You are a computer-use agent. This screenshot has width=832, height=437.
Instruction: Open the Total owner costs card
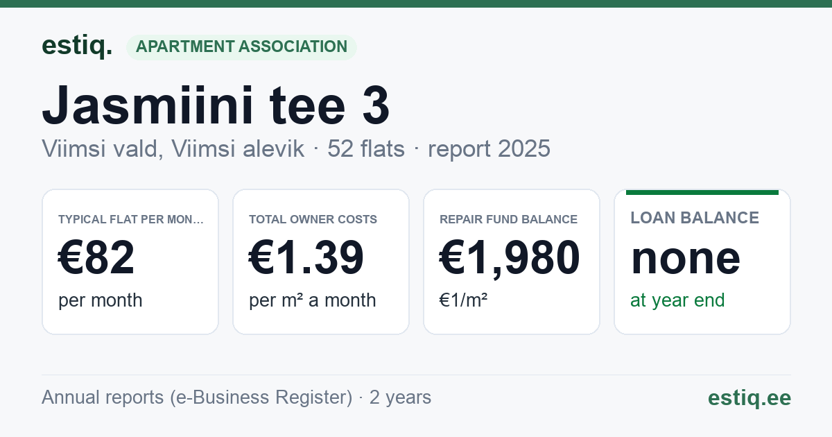pos(321,262)
